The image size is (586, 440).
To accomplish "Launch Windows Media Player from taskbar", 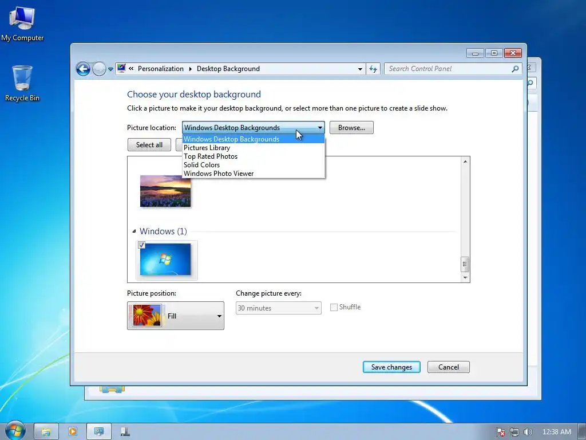I will pos(73,431).
